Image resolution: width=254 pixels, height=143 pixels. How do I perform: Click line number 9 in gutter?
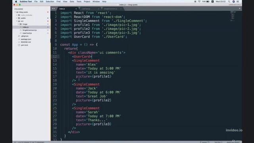[x=56, y=44]
